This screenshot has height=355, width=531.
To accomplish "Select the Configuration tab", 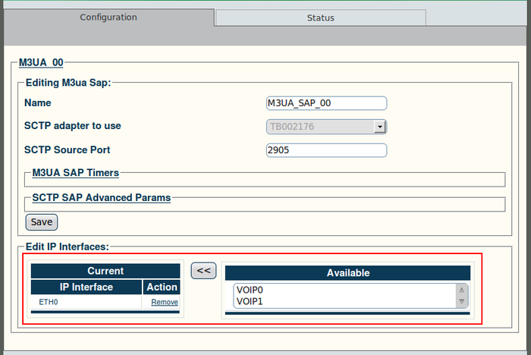I will pyautogui.click(x=108, y=17).
